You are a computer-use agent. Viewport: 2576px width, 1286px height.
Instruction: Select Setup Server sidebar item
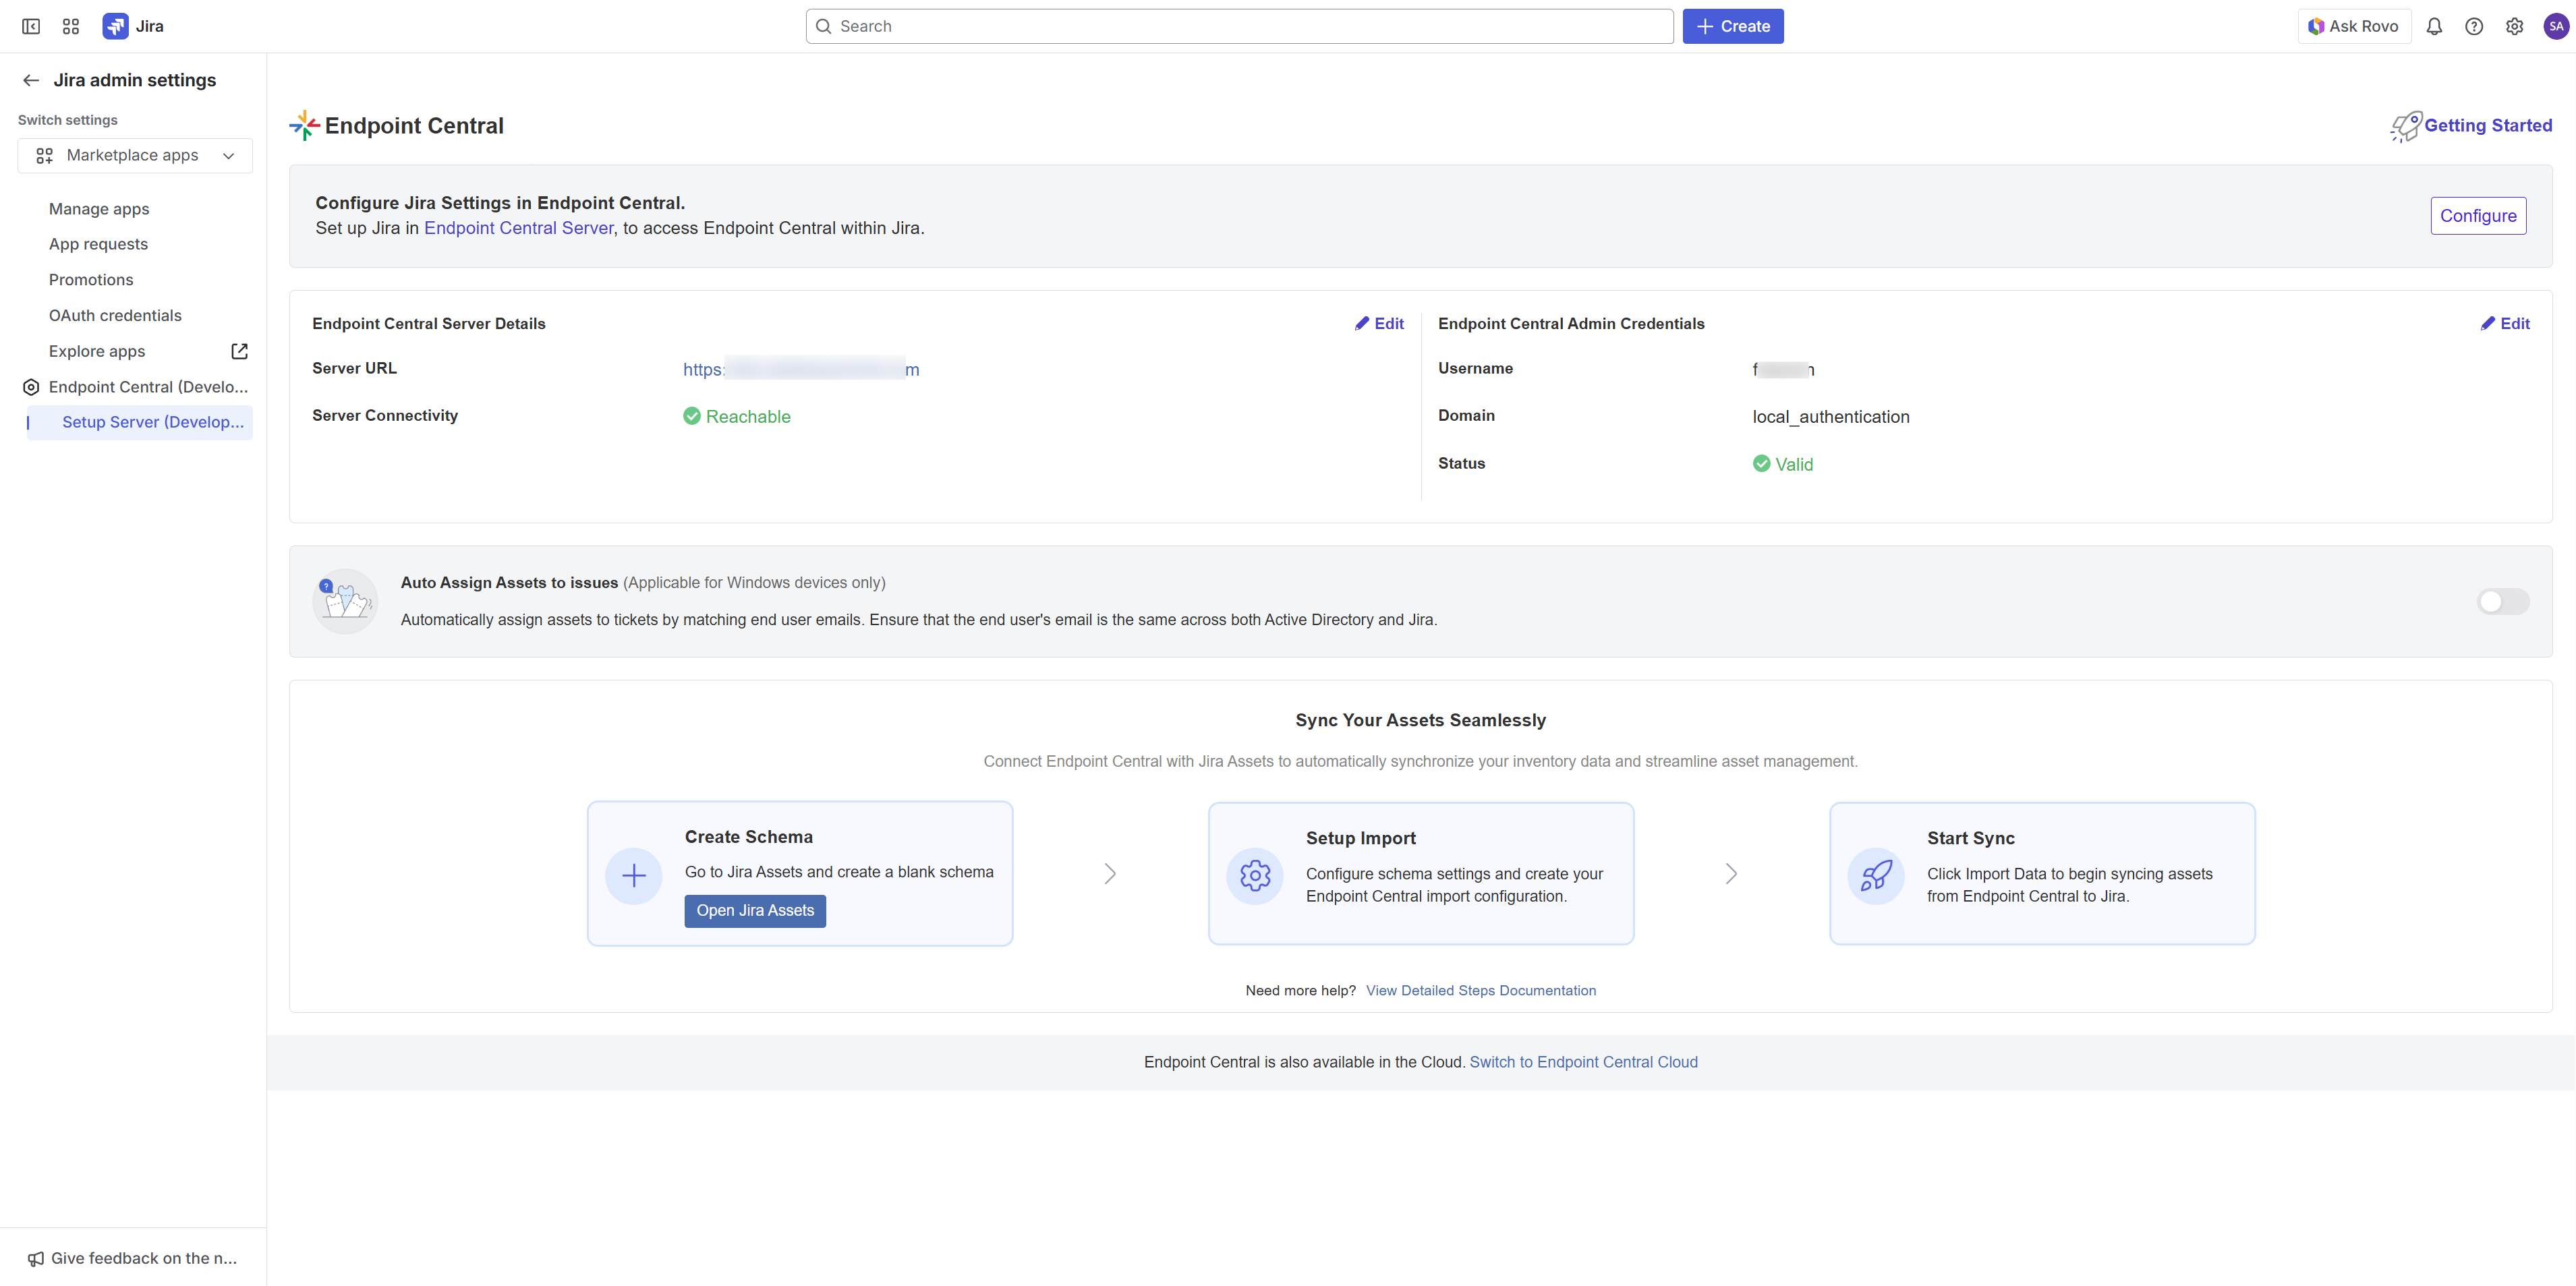point(152,422)
